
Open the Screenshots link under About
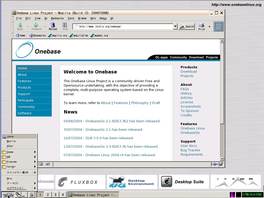[x=191, y=107]
